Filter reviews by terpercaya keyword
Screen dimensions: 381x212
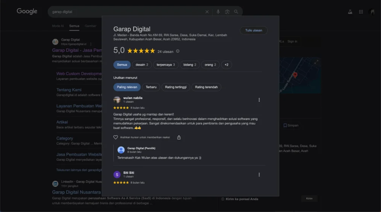166,64
